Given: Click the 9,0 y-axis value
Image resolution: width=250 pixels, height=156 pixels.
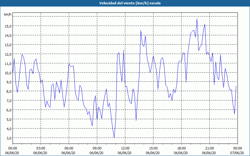Looking at the screenshot, I should pyautogui.click(x=9, y=82).
